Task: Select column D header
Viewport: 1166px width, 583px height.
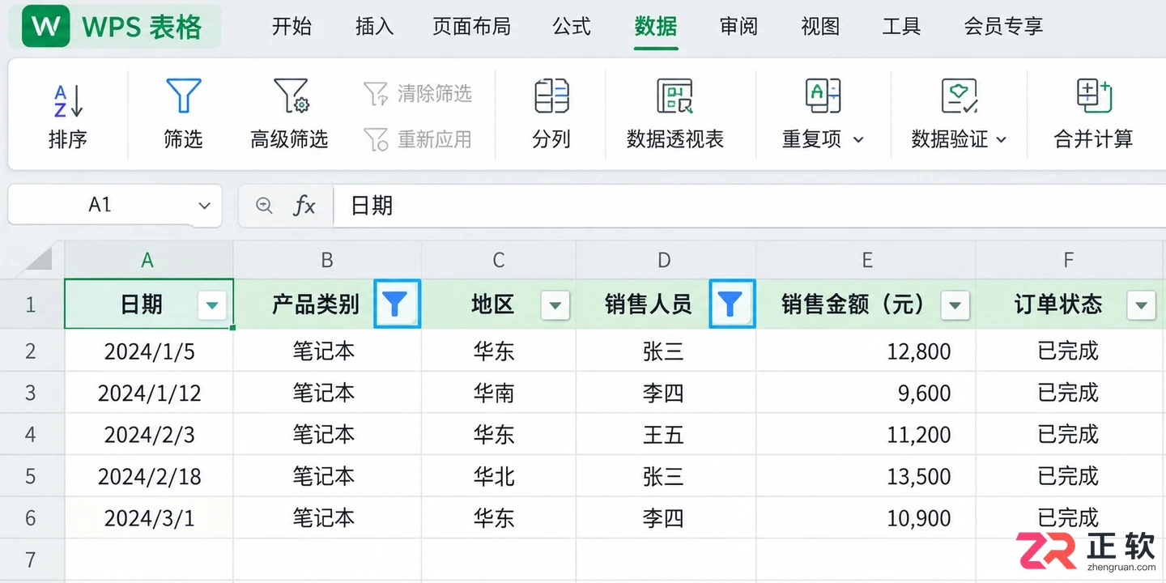Action: [665, 260]
